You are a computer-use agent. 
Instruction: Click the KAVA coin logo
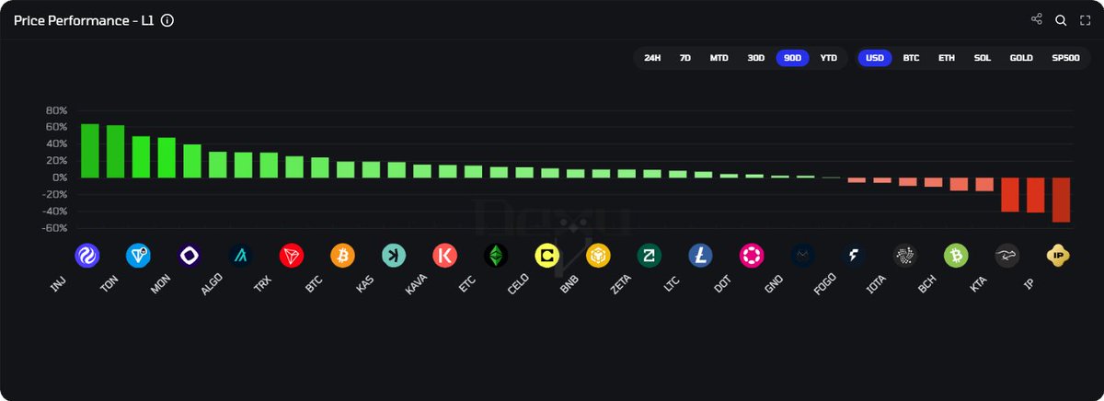point(445,256)
